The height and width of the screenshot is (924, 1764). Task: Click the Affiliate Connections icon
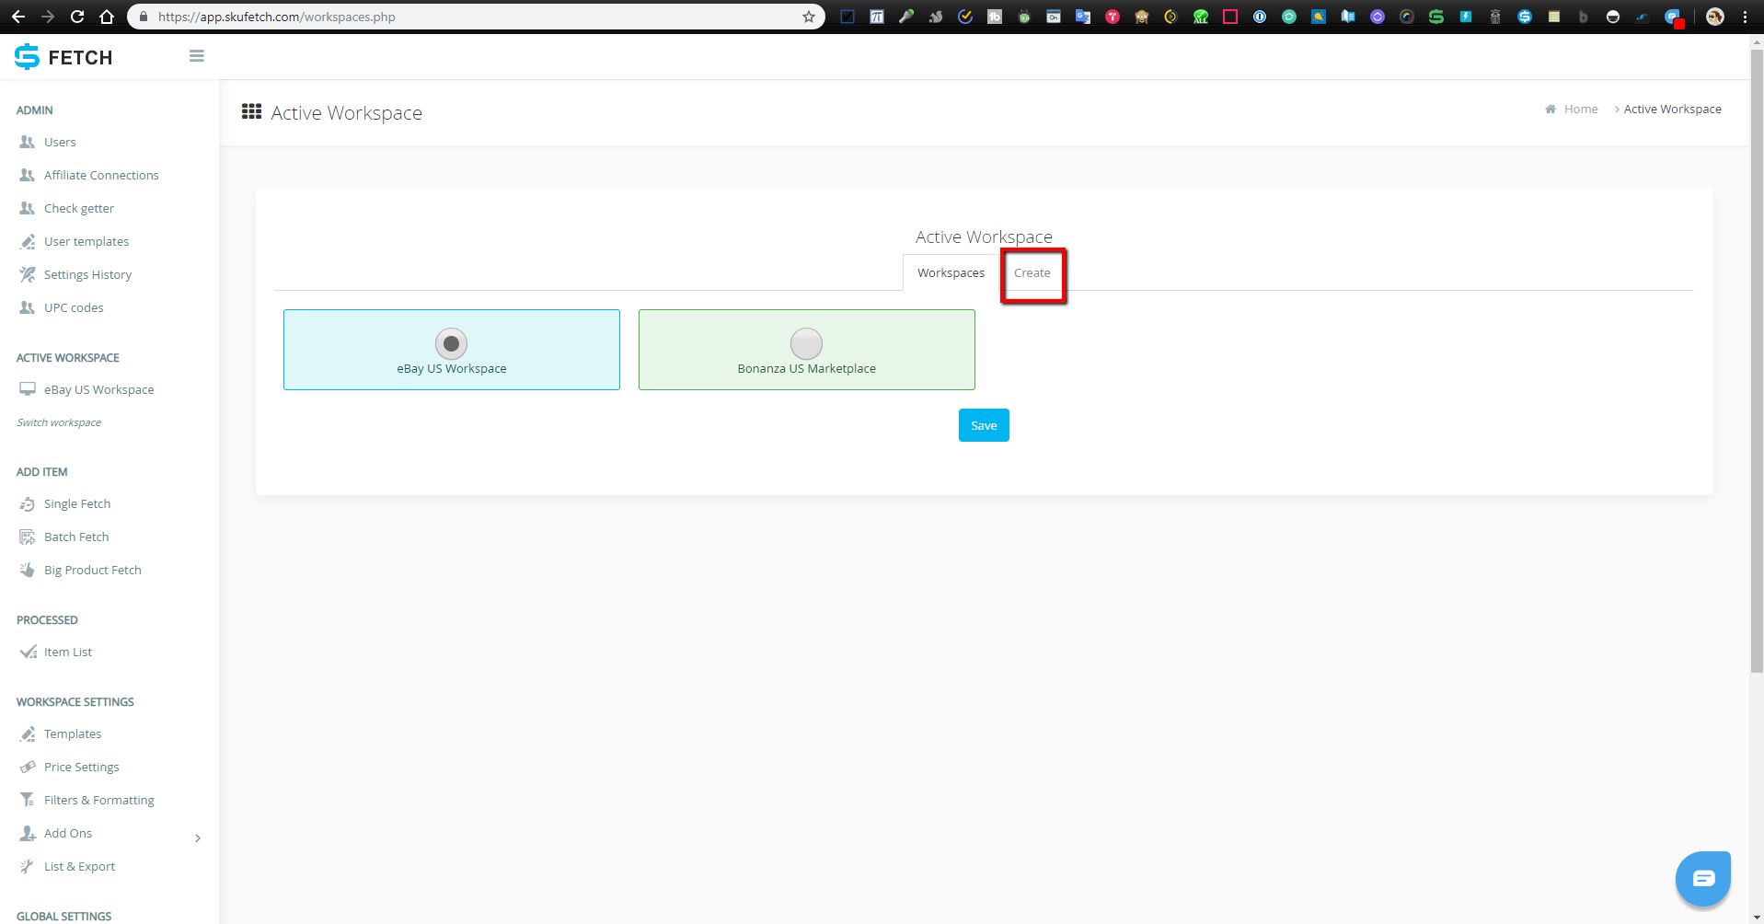[28, 175]
